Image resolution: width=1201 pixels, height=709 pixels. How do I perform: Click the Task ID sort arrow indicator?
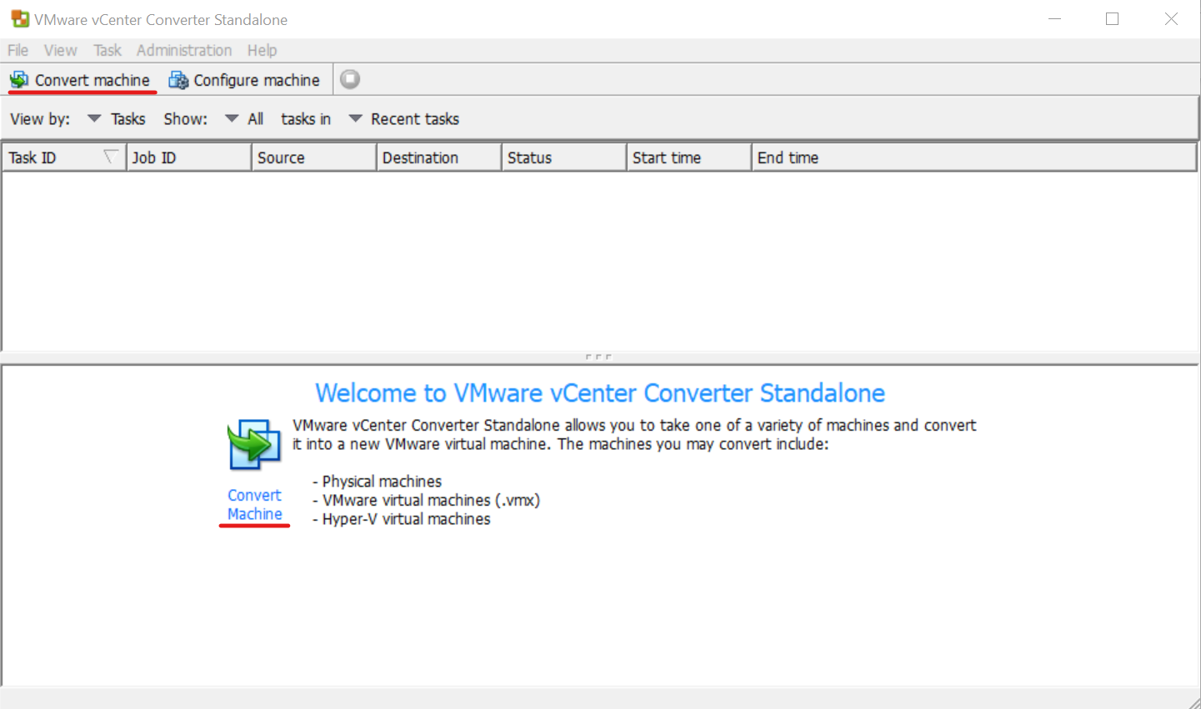pos(110,157)
